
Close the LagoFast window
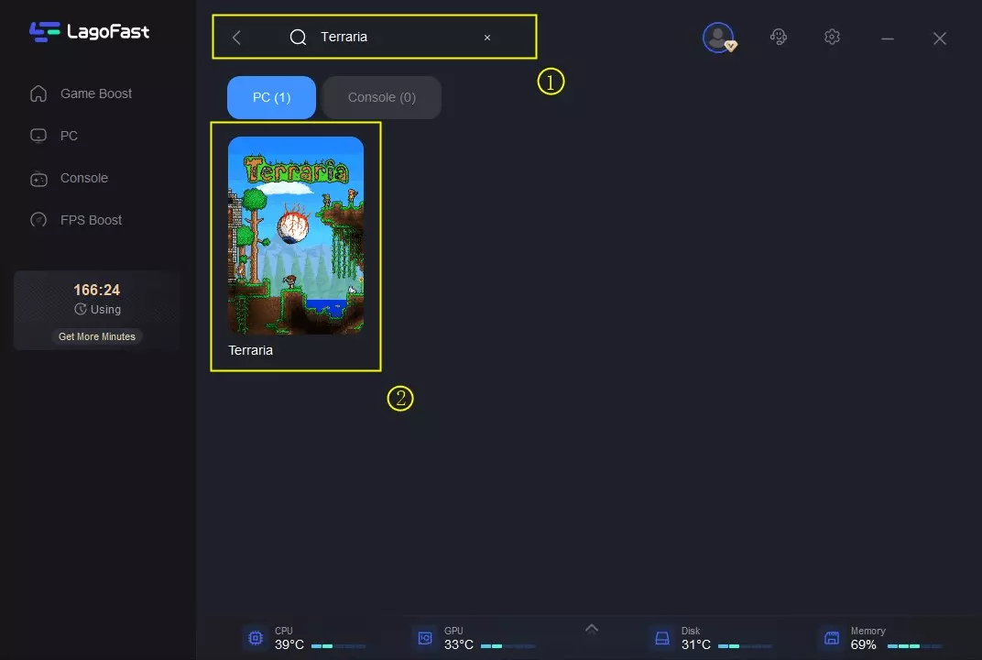pyautogui.click(x=940, y=38)
